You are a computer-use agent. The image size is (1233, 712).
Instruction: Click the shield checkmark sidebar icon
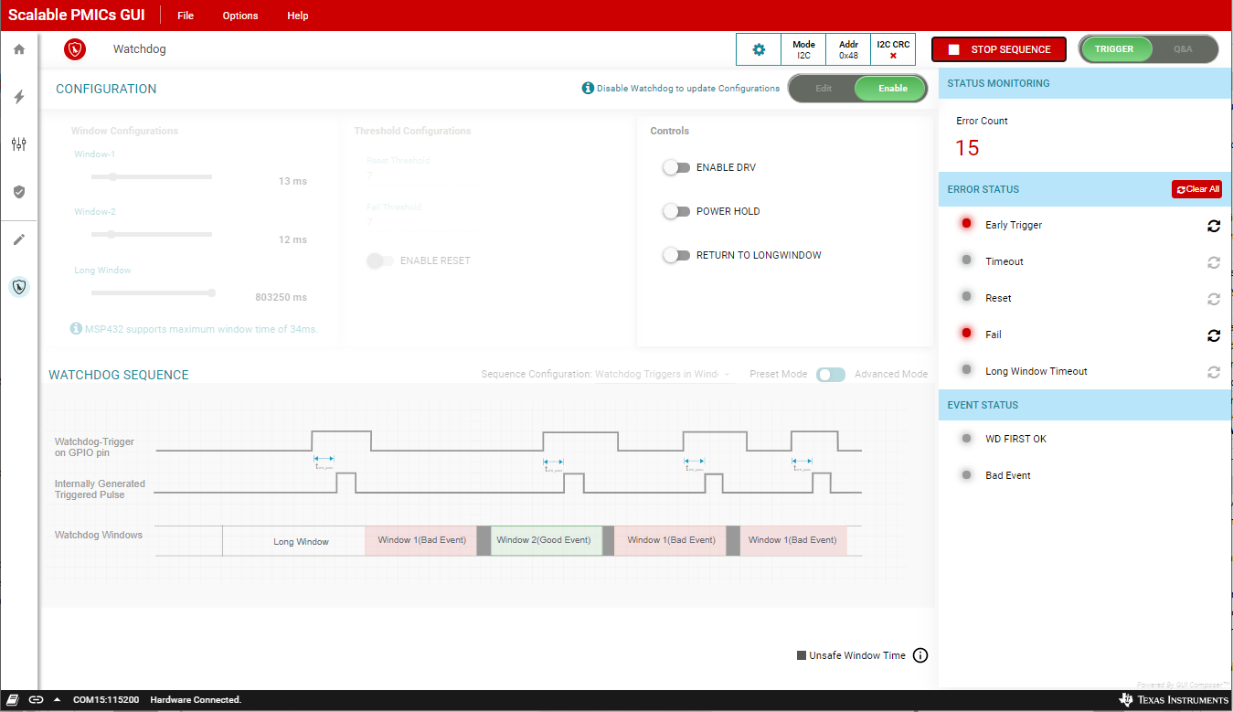[x=19, y=192]
